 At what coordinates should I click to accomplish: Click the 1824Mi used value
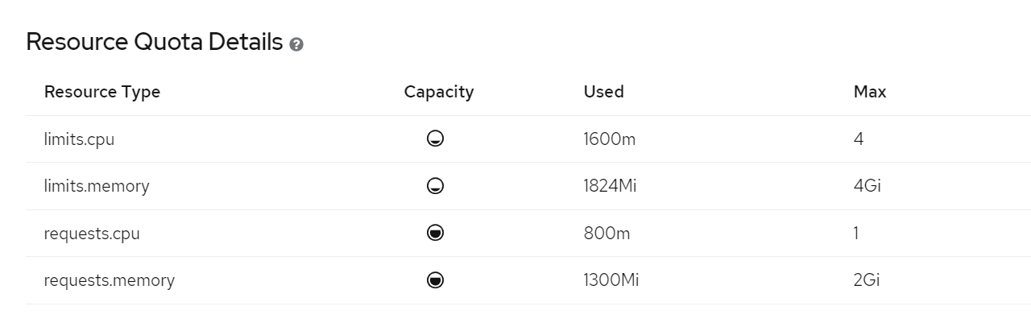click(x=611, y=186)
